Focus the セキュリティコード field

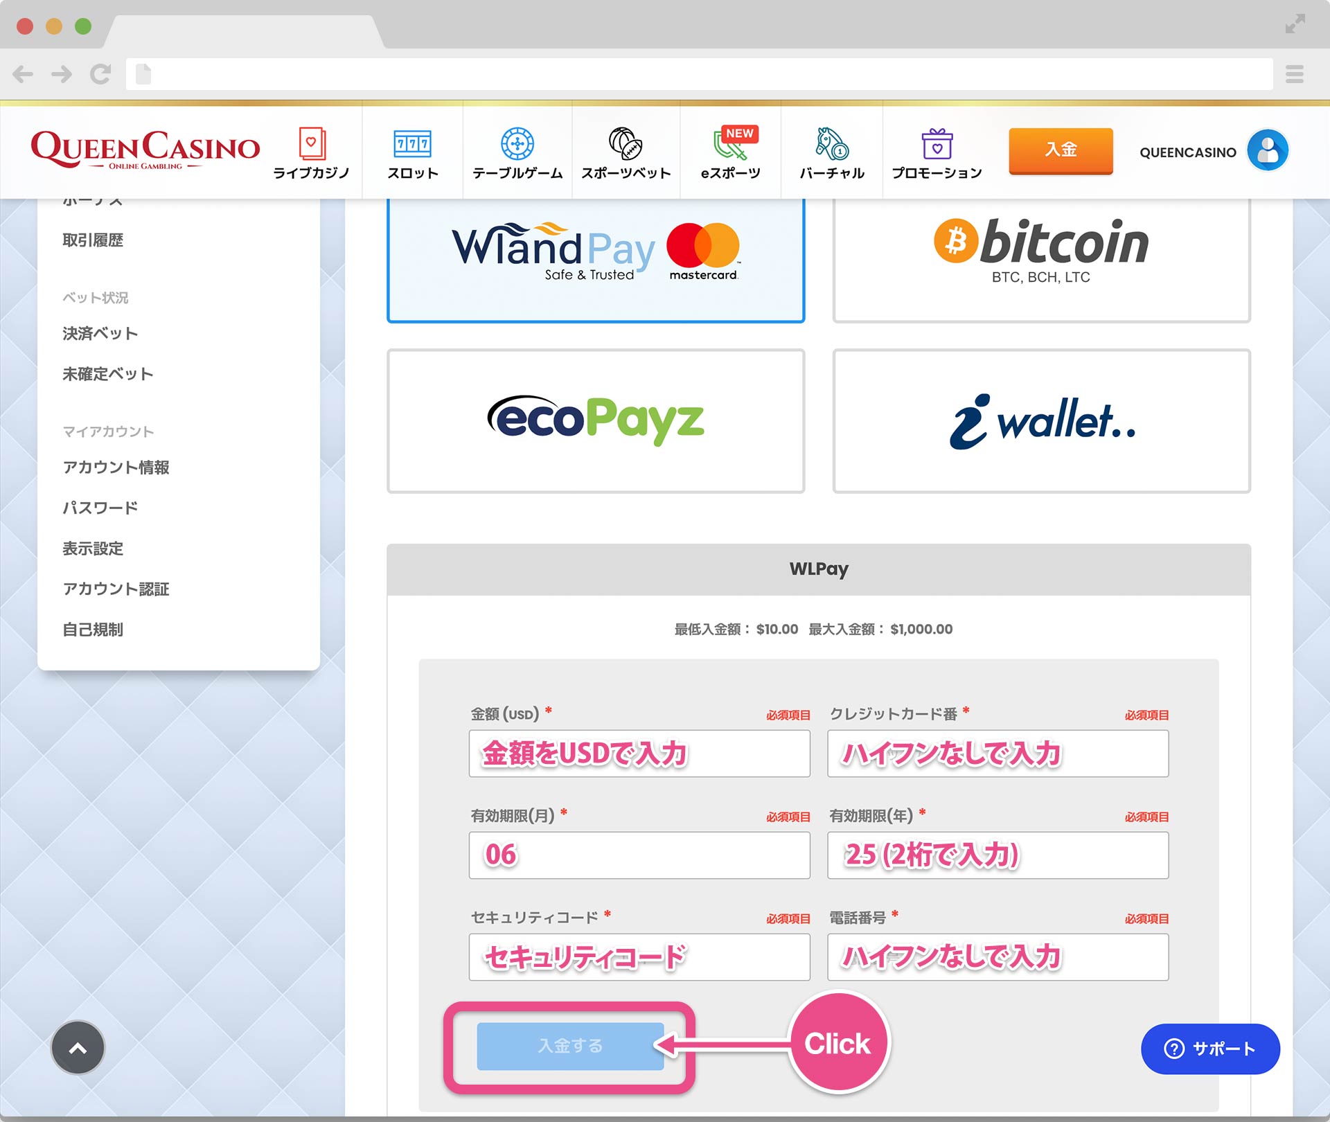(639, 957)
